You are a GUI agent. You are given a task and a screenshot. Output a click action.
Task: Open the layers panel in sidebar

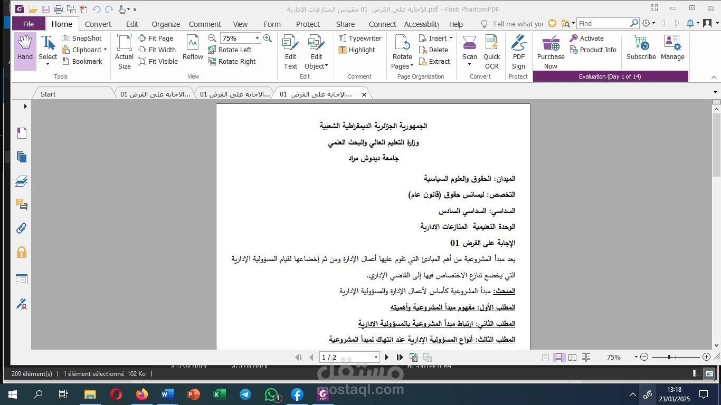click(x=22, y=181)
